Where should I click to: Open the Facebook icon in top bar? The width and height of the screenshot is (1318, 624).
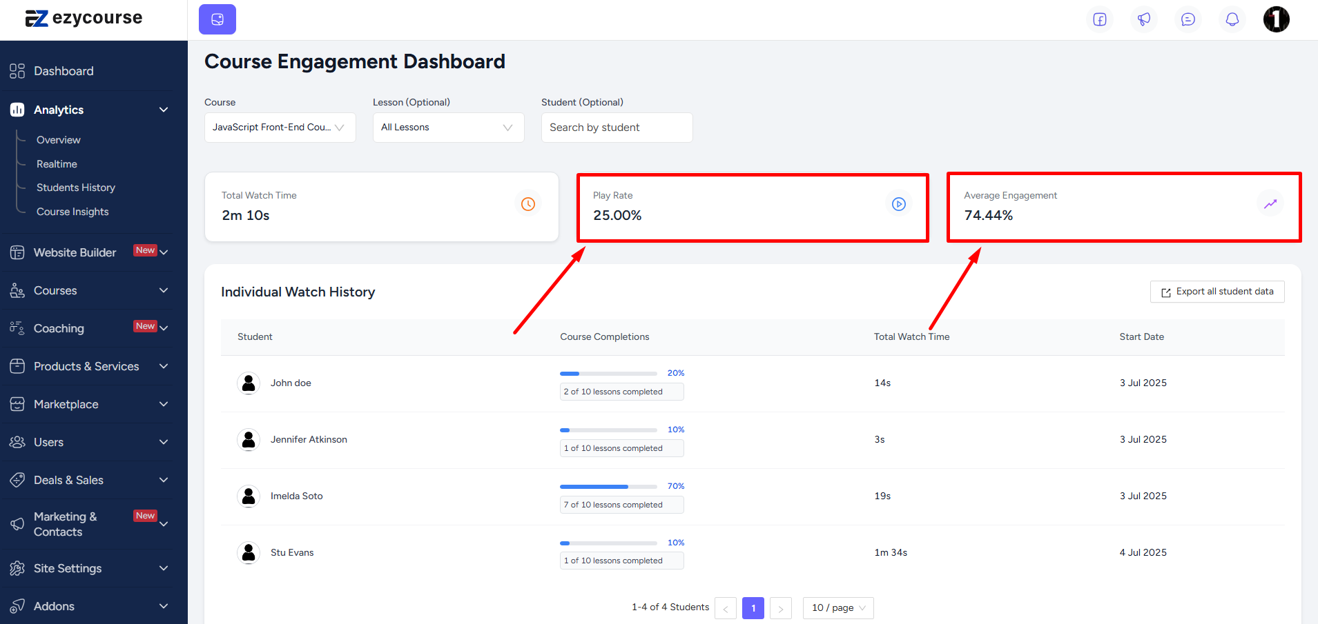(1100, 19)
